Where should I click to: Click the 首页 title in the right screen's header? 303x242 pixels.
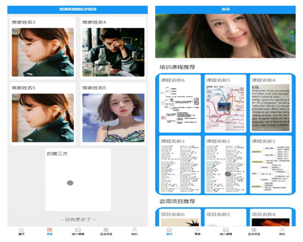coord(225,9)
